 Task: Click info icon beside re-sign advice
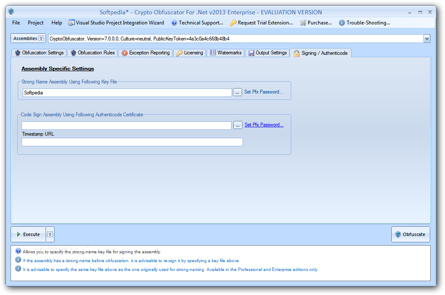[18, 260]
